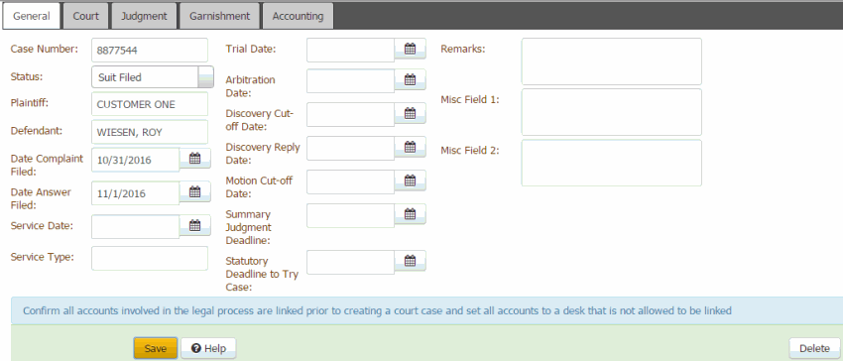Focus the Case Number field
Viewport: 843px width, 361px height.
click(x=150, y=50)
